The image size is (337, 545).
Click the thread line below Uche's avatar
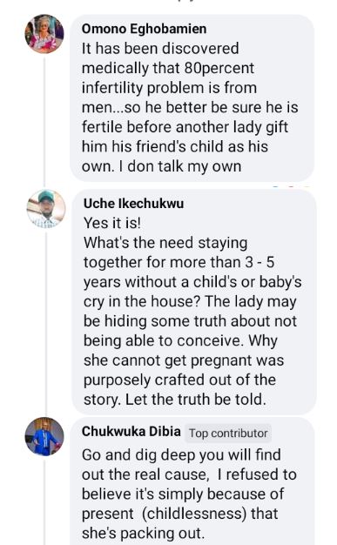(x=45, y=321)
